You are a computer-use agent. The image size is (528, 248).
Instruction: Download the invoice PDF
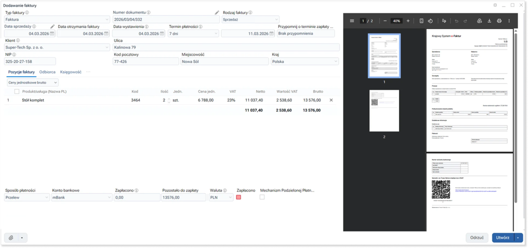(489, 21)
